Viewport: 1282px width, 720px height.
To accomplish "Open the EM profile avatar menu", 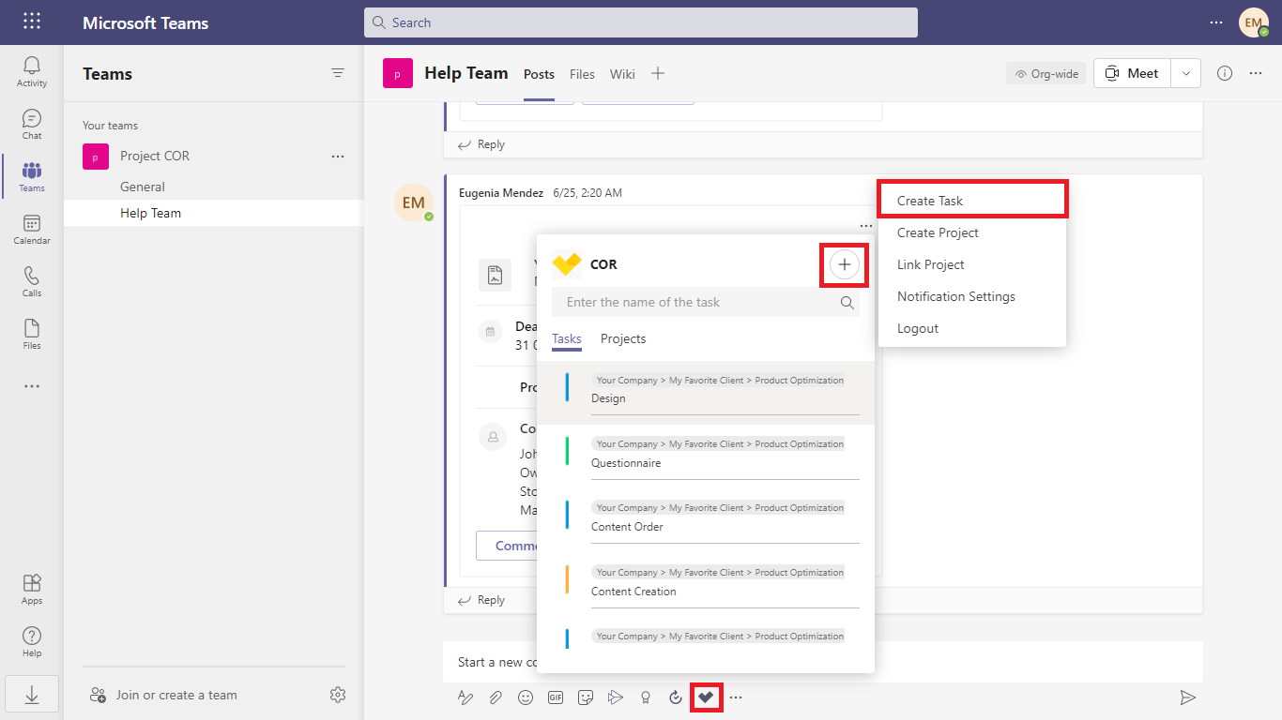I will [x=1254, y=22].
